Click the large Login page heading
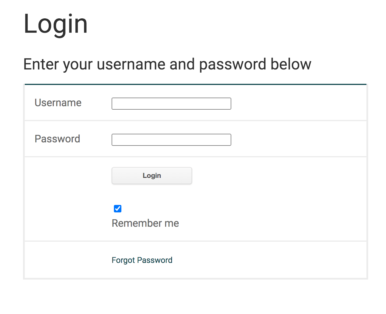This screenshot has width=386, height=314. point(56,24)
